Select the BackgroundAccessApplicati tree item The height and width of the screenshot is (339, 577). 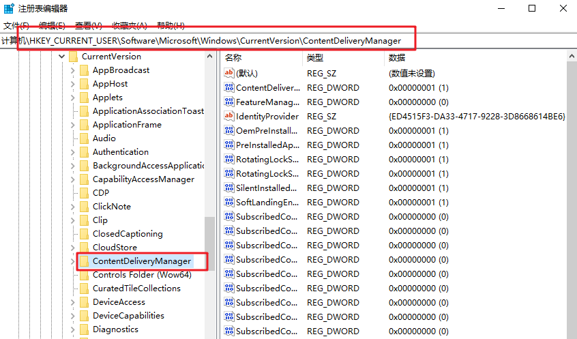pyautogui.click(x=148, y=166)
